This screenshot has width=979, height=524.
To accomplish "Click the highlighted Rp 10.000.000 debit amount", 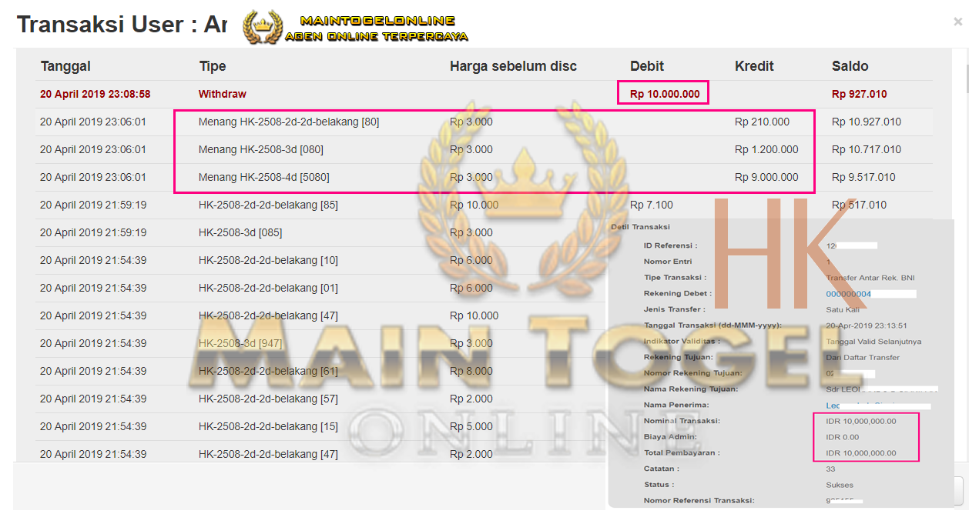I will point(664,94).
